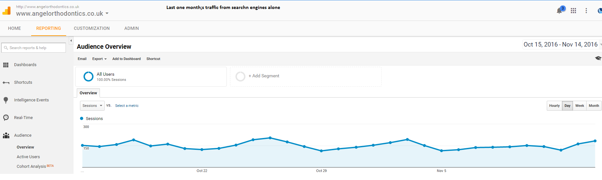Click the graduation cap education icon
The height and width of the screenshot is (180, 602).
598,58
